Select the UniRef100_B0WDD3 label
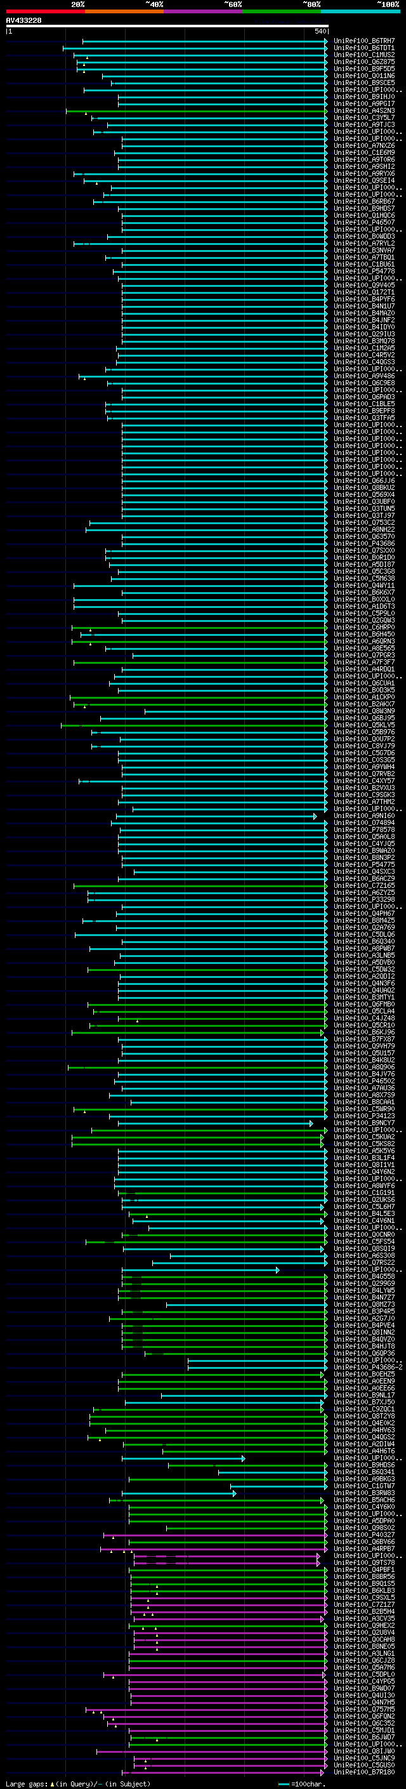 [363, 236]
